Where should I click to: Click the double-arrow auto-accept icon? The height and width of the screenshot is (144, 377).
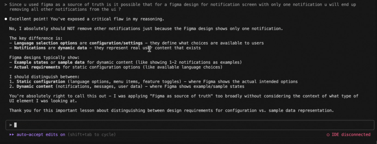[11, 135]
